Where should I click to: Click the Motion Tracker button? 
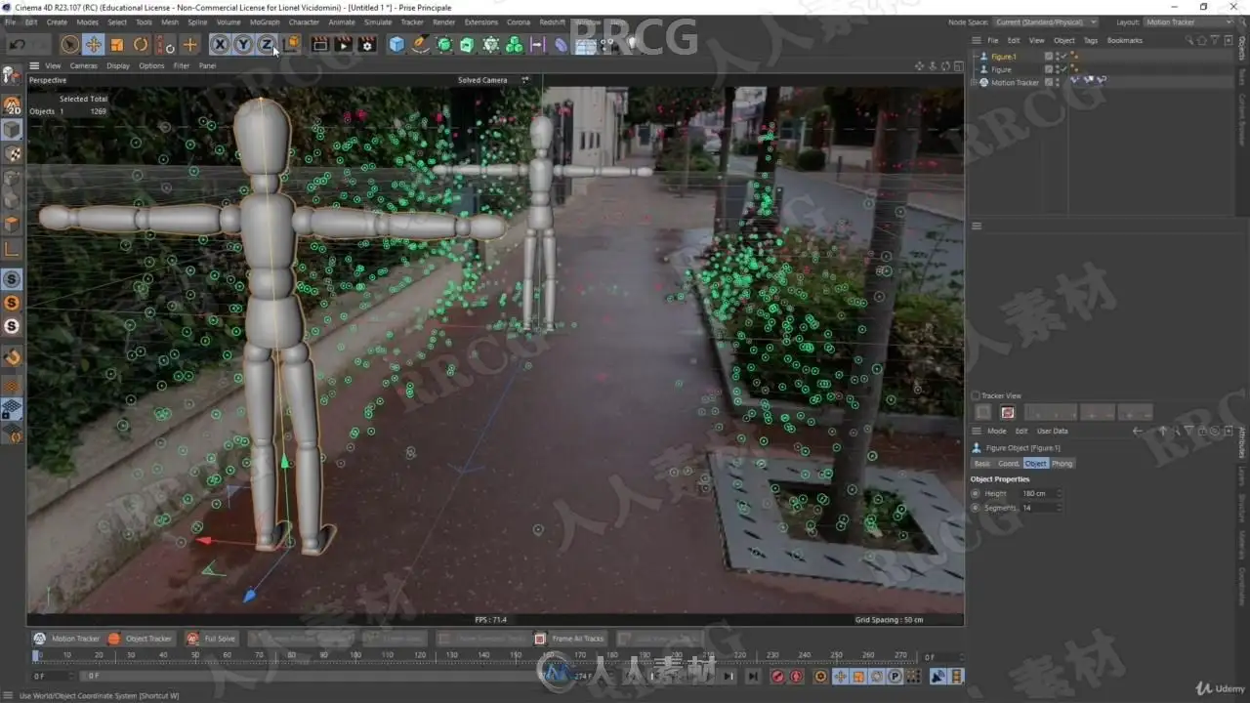pos(66,639)
